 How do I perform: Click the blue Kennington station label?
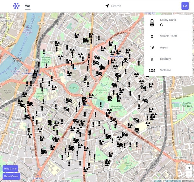[x=116, y=56]
